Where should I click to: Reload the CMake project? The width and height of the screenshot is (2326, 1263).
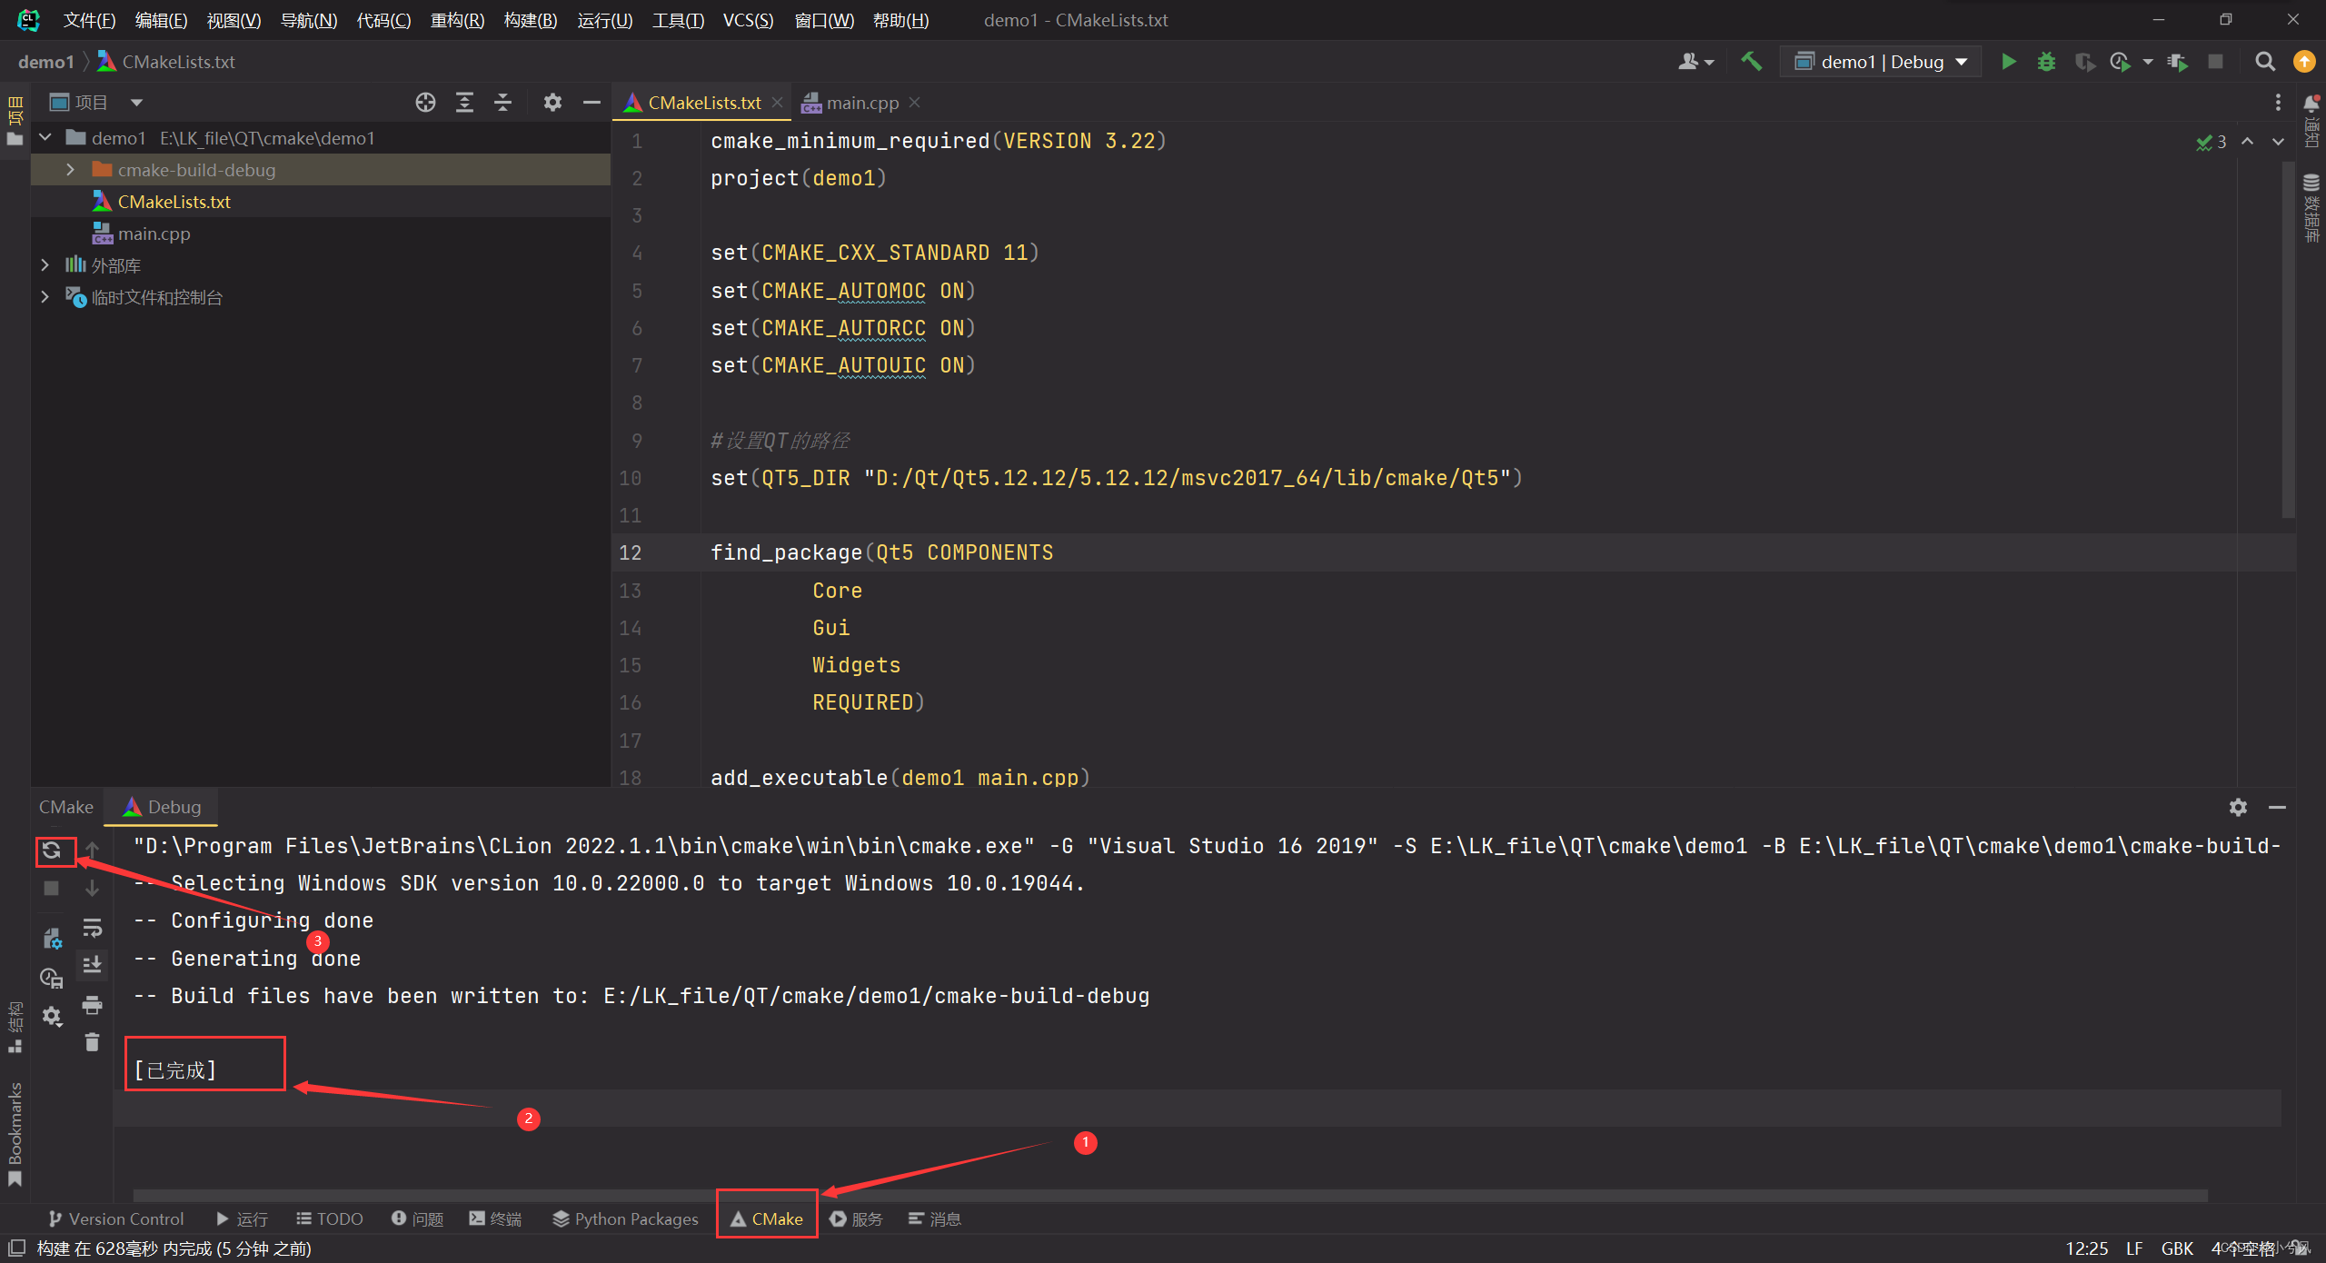[53, 850]
